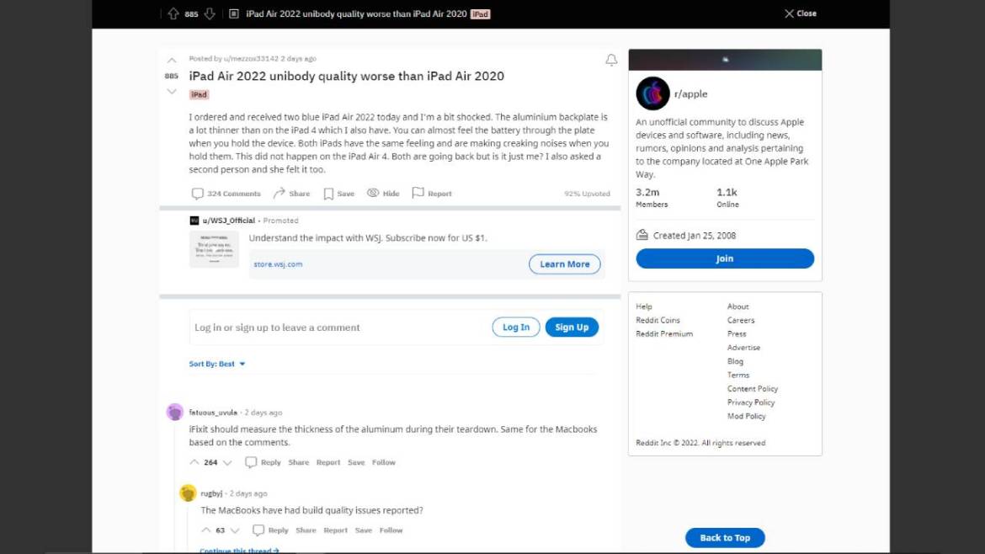
Task: Click the WSJ ad thumbnail
Action: (x=214, y=249)
